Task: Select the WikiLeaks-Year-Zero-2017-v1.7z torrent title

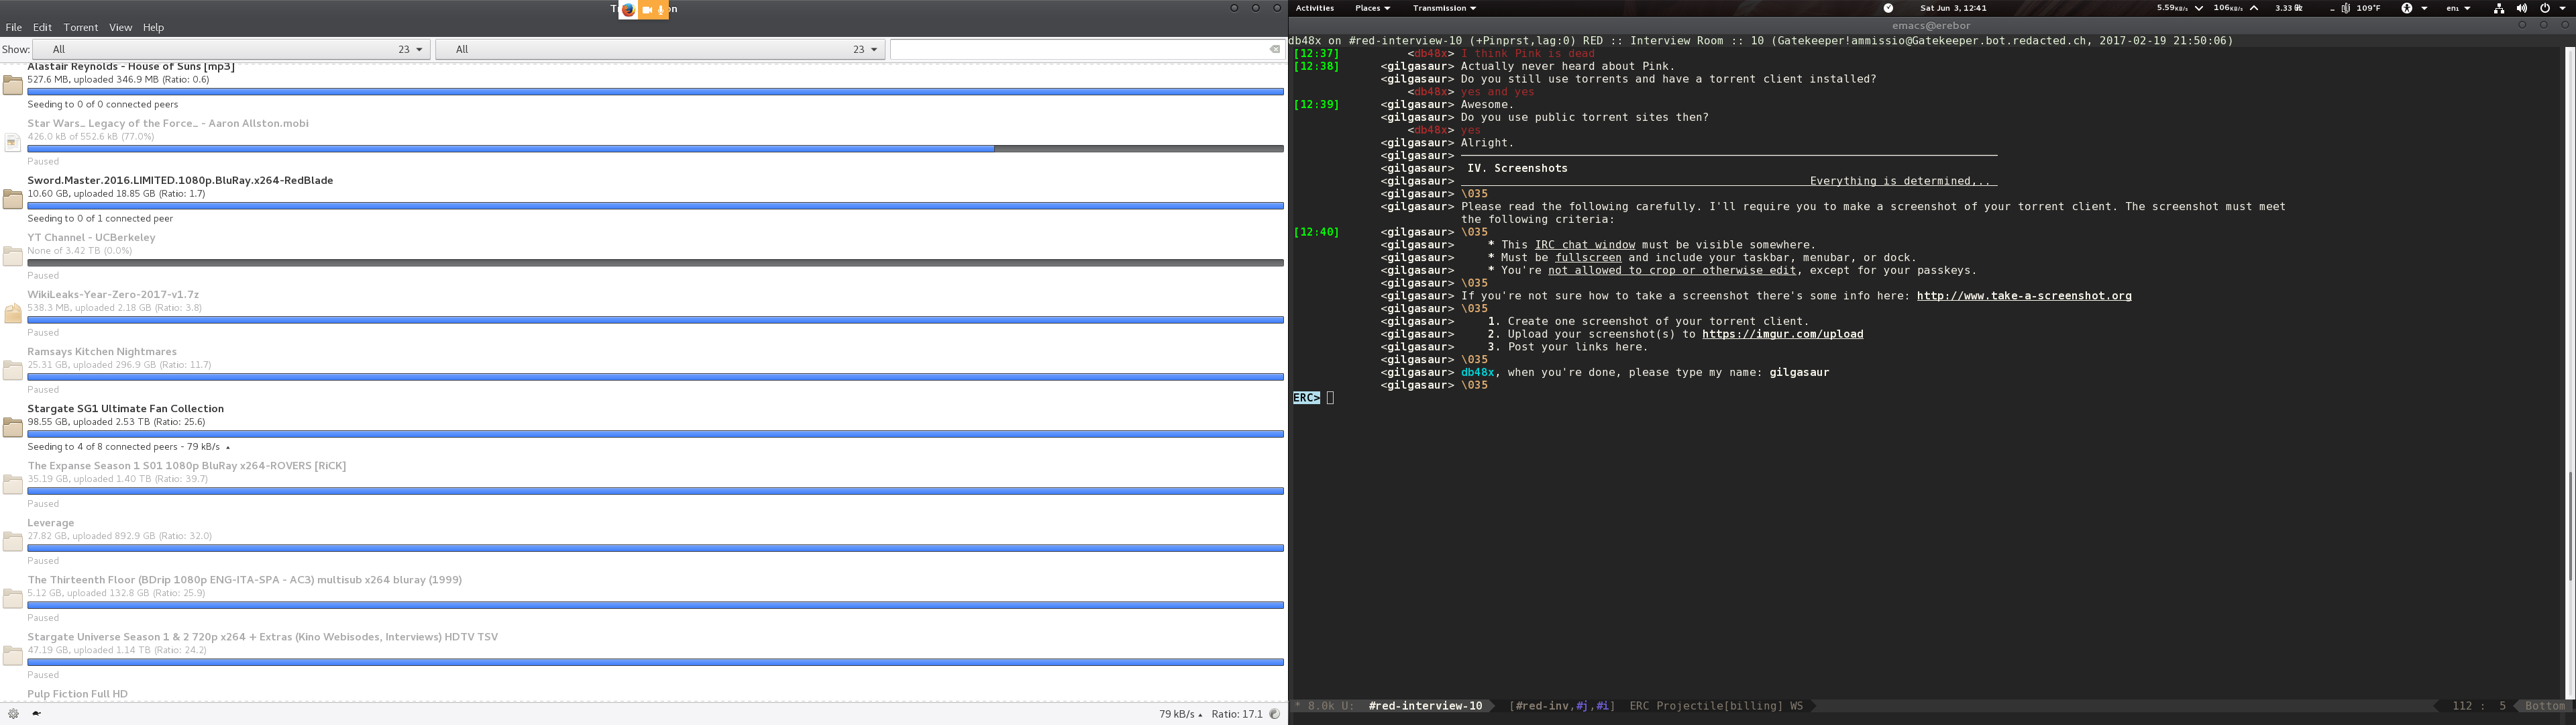Action: (x=113, y=295)
